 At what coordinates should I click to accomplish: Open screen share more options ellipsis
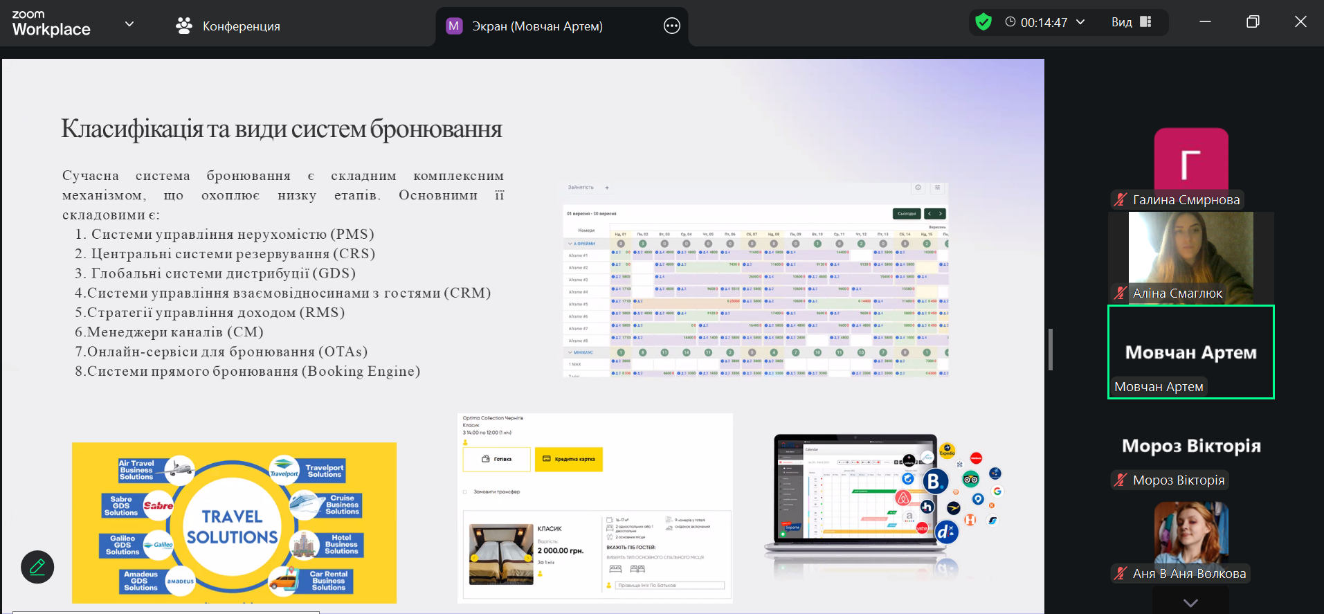671,26
